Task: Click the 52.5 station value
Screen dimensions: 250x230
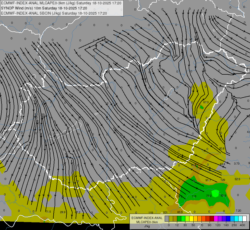Action: [x=237, y=179]
